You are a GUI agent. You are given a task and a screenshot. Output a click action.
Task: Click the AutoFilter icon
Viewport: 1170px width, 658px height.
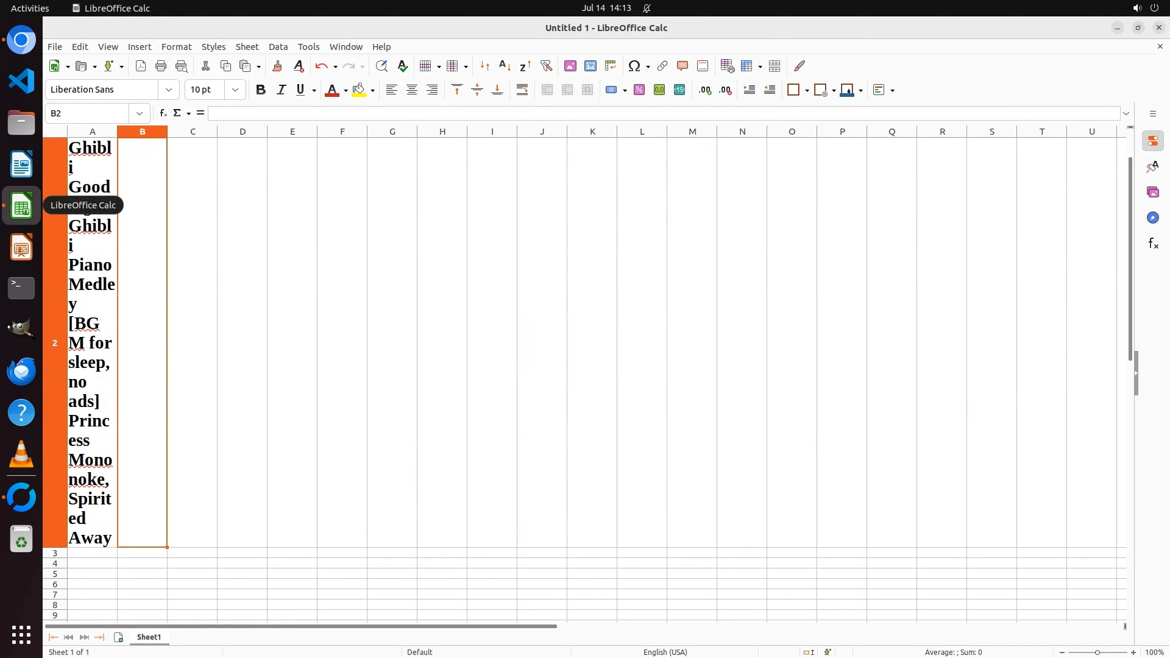click(546, 66)
